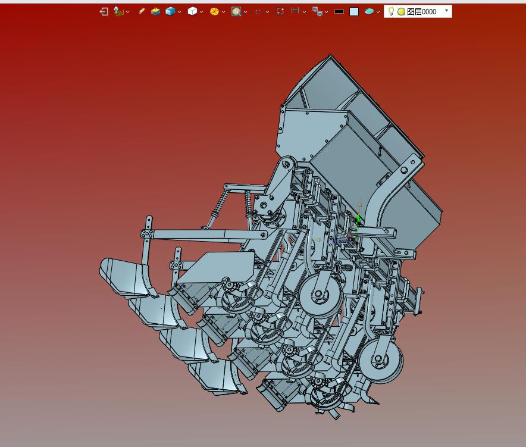Click the H-shaped dimension measure icon
The image size is (526, 447).
295,11
